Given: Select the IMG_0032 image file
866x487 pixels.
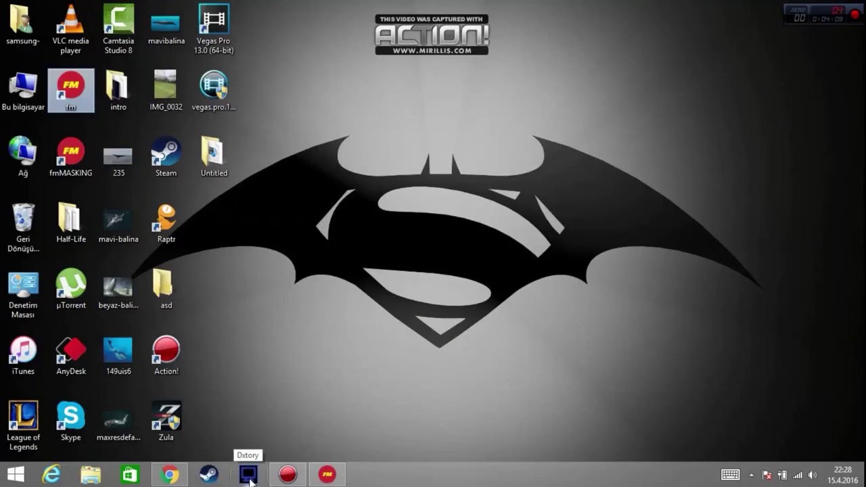Looking at the screenshot, I should click(166, 91).
